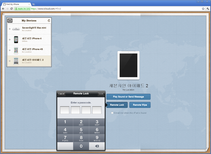Click the iCloud home cloud icon

pyautogui.click(x=10, y=20)
